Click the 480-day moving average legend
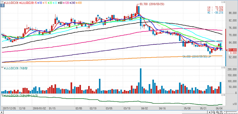The image size is (238, 114). click(x=79, y=3)
